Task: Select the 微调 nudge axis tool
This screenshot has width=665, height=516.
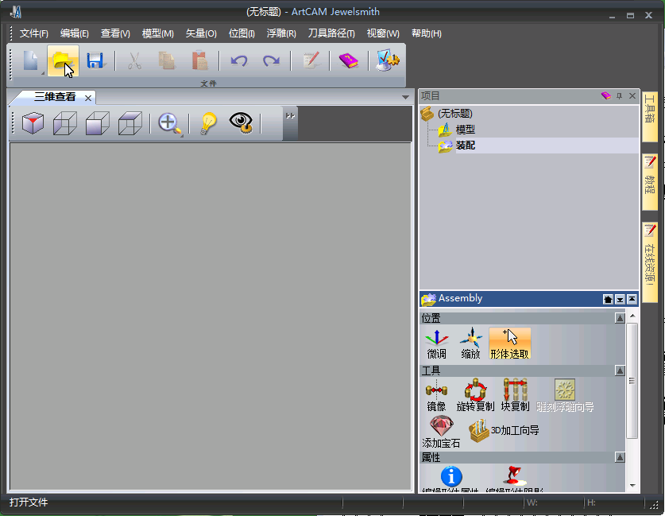Action: pos(436,343)
